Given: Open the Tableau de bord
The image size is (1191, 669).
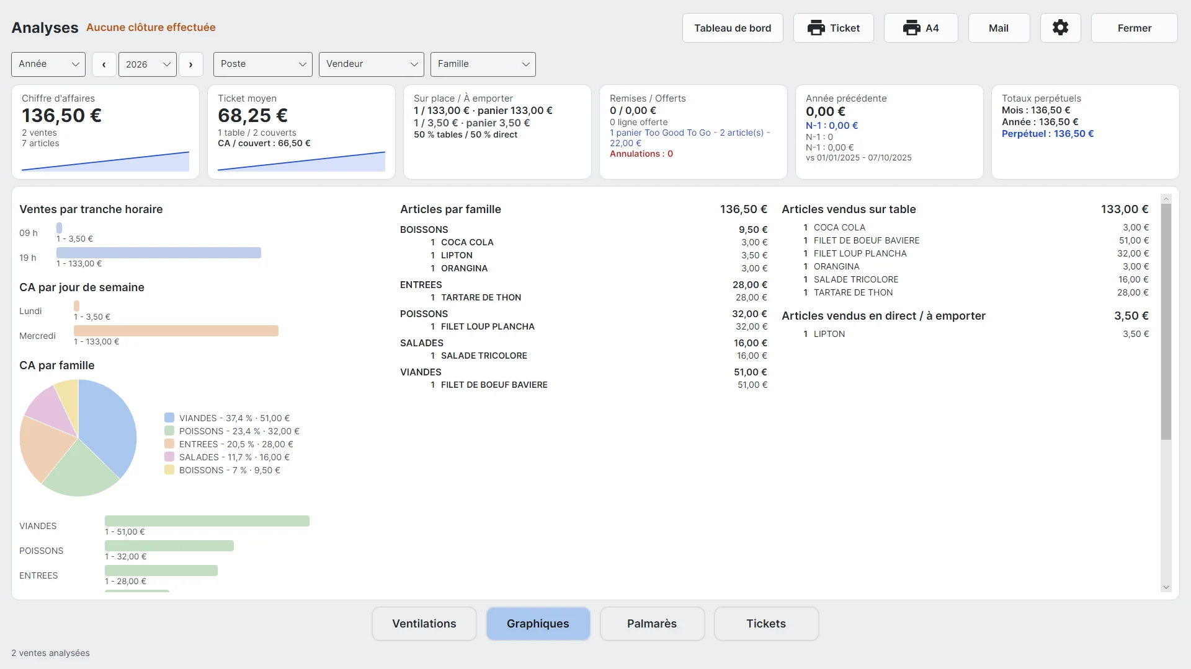Looking at the screenshot, I should 733,28.
